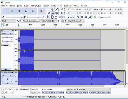128x99 pixels.
Task: Silence the selected audio
Action: click(64, 17)
